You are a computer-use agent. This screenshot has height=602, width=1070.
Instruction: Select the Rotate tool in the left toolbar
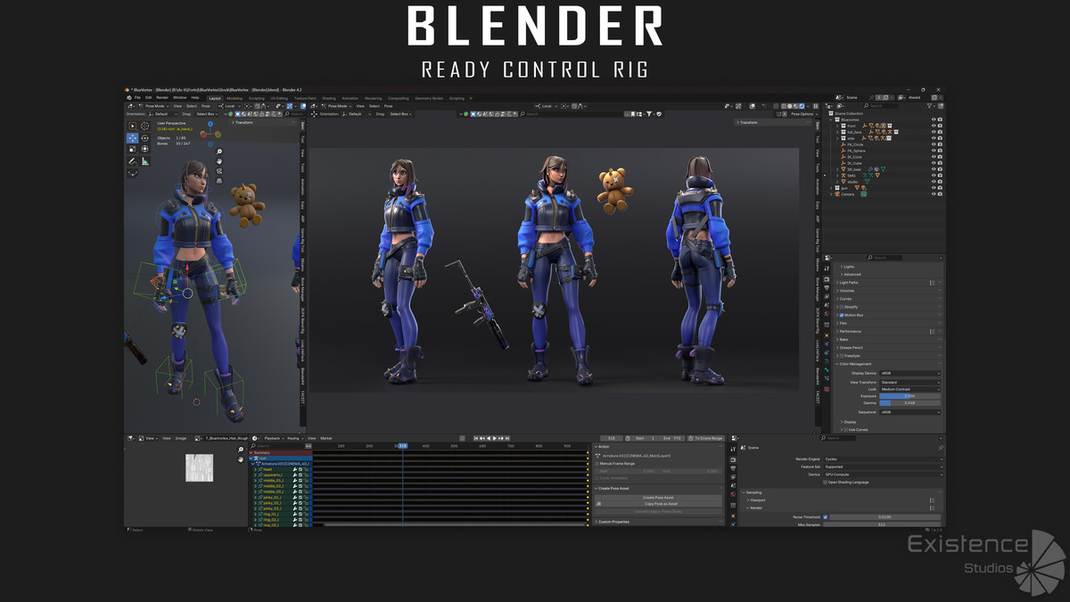pos(145,138)
